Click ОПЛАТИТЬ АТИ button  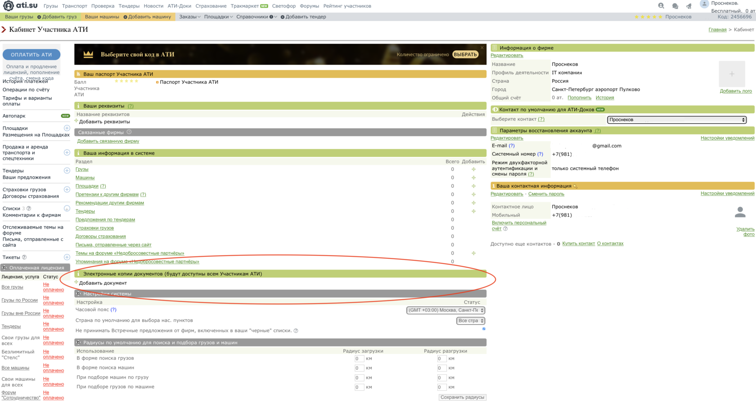(31, 54)
